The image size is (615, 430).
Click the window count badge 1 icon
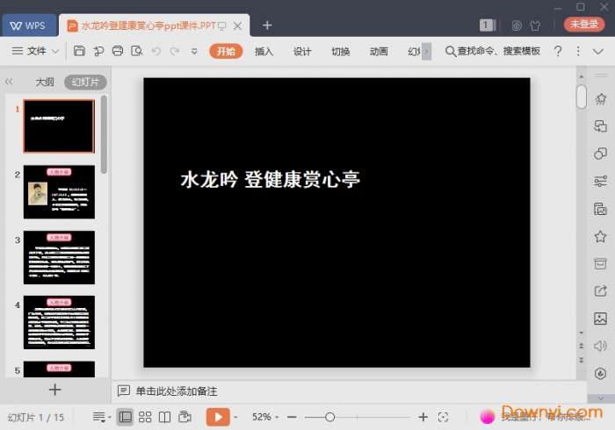click(487, 25)
